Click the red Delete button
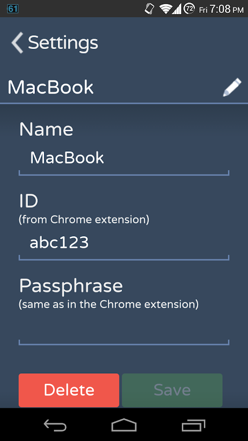The height and width of the screenshot is (441, 248). 69,390
